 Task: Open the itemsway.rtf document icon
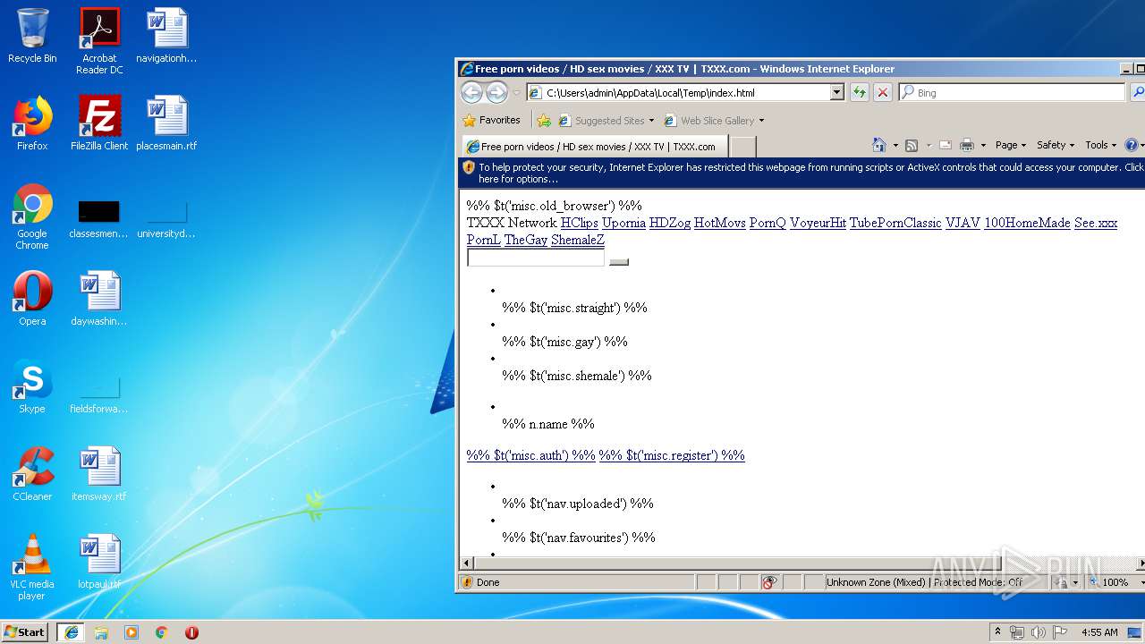click(x=99, y=474)
